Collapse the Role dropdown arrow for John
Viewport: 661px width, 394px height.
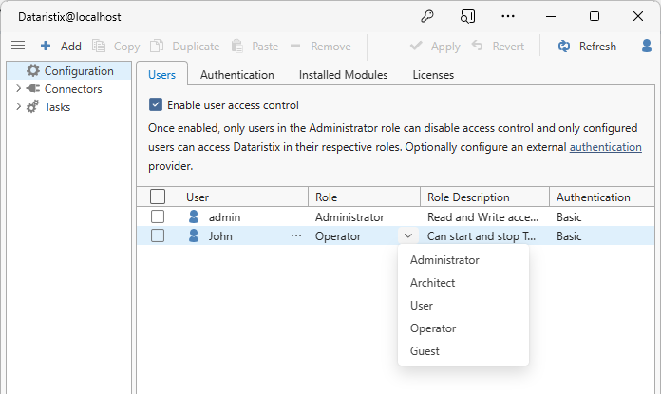point(407,236)
